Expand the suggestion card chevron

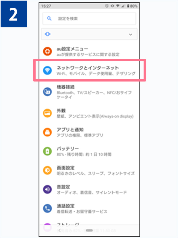click(x=131, y=35)
